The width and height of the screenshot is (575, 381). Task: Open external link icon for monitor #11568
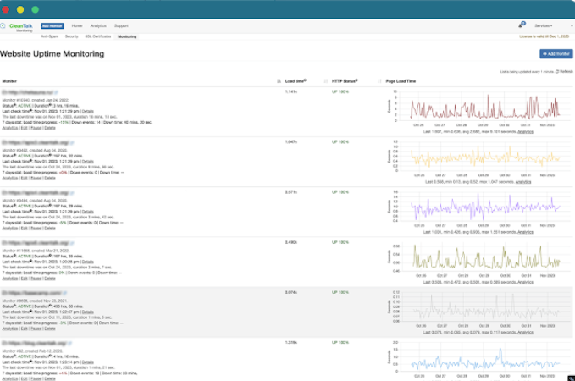72,243
